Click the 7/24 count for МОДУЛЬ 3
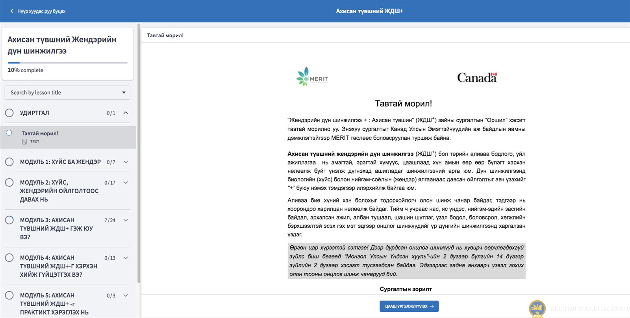 pos(110,220)
